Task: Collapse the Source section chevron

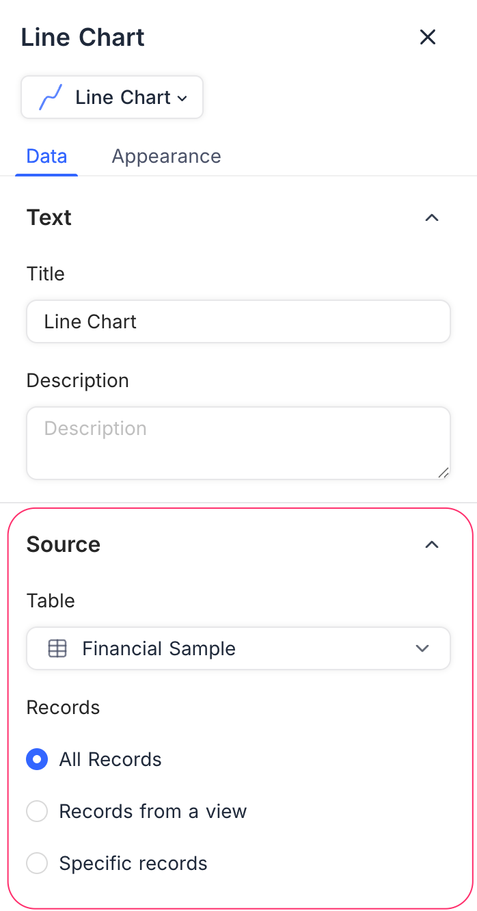Action: tap(431, 544)
